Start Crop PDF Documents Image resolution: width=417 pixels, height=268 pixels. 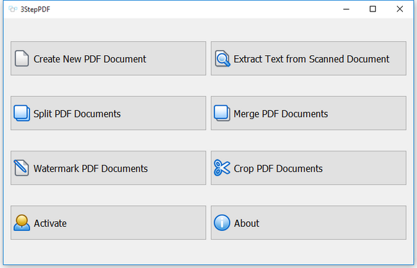click(x=278, y=169)
